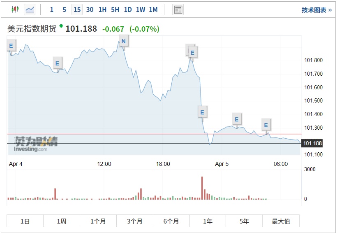This screenshot has width=337, height=233.
Task: Click the tallest red volume bar
Action: [202, 188]
